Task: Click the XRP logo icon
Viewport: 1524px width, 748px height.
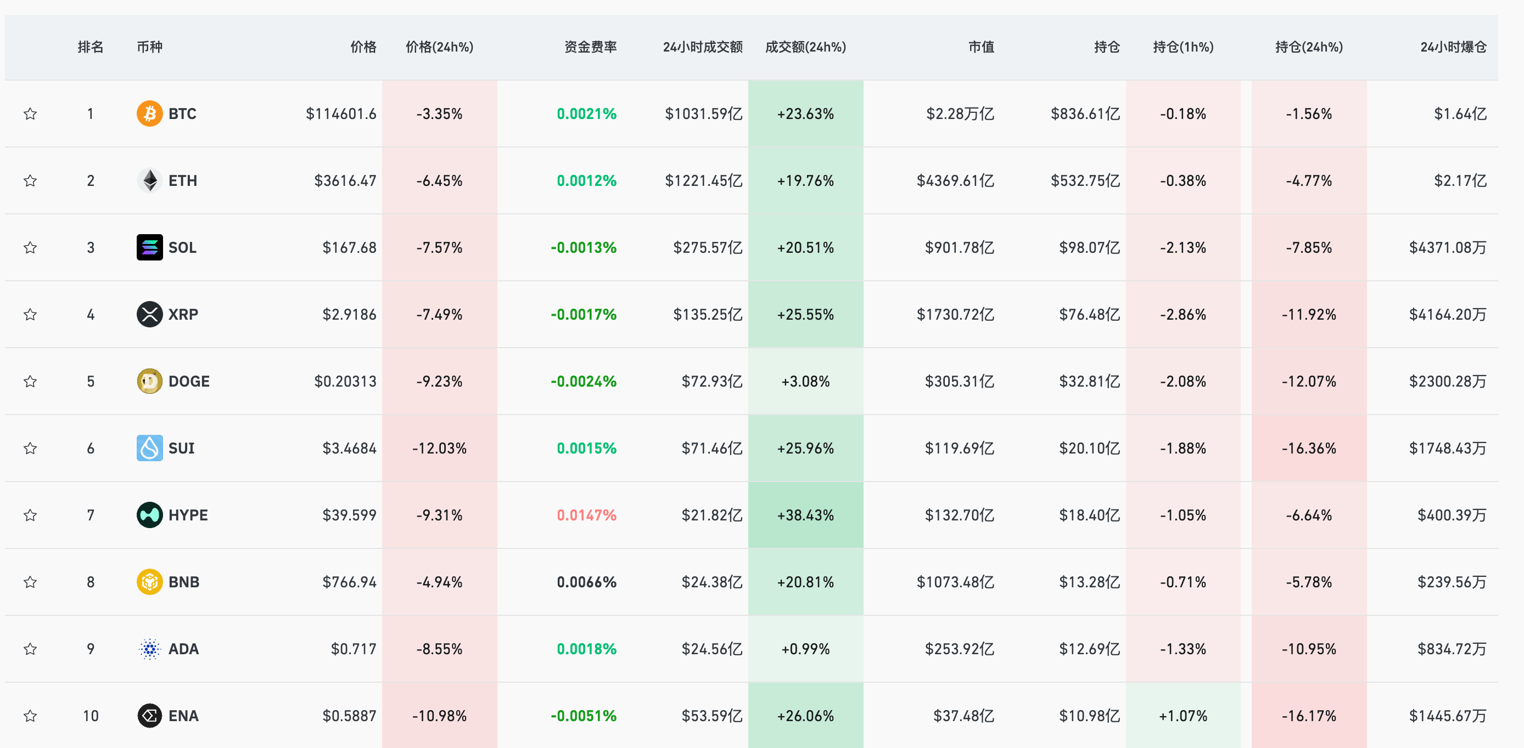Action: point(150,314)
